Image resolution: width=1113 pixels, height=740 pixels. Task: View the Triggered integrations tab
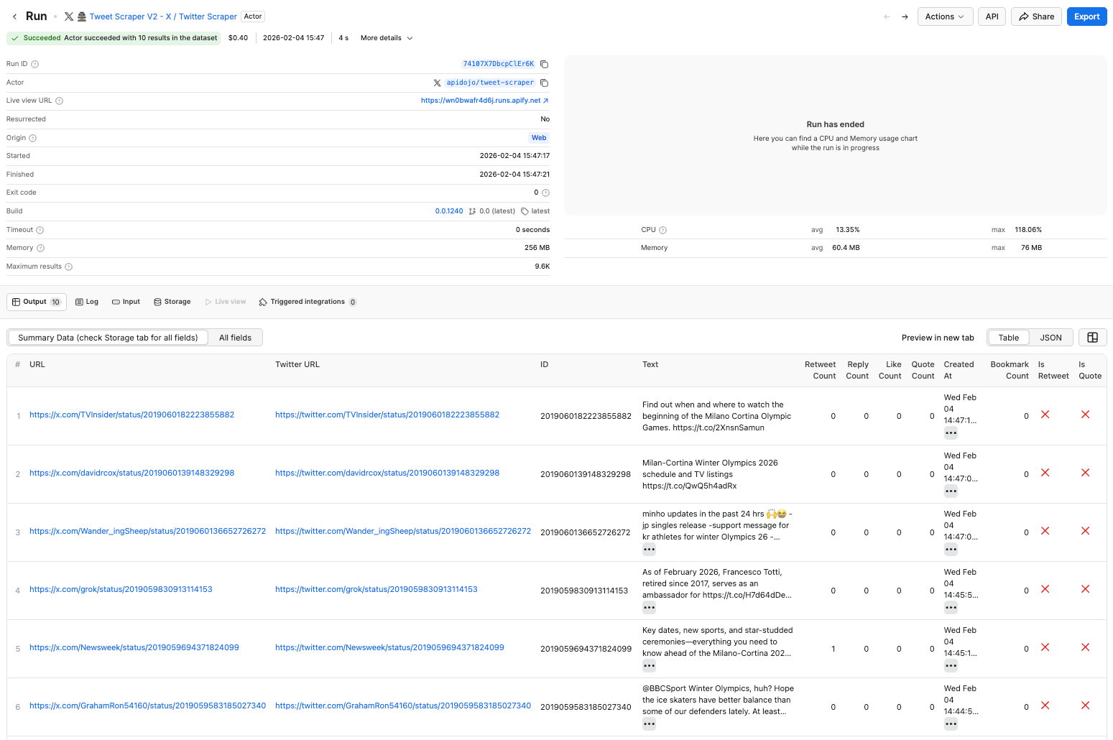tap(308, 301)
